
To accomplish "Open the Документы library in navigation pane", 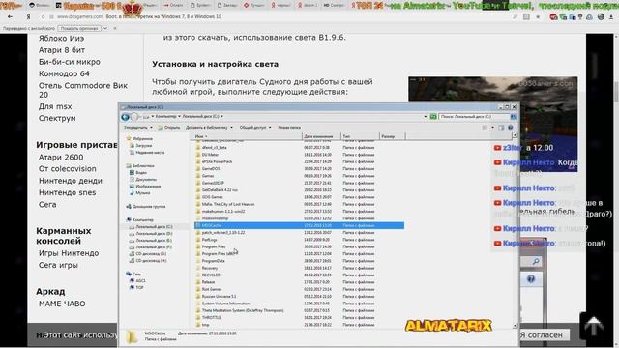I will [x=142, y=179].
